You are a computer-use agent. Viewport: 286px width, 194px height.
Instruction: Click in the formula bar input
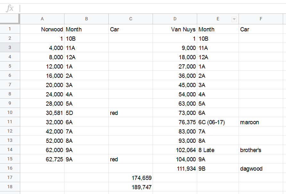tap(151, 9)
